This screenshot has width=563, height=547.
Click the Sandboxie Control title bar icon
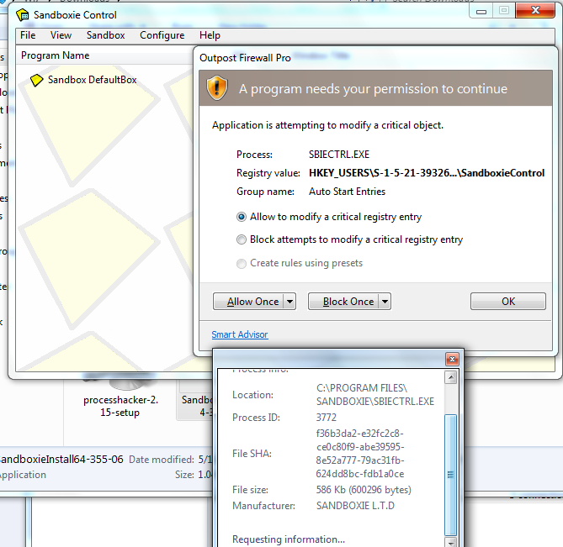[x=22, y=14]
